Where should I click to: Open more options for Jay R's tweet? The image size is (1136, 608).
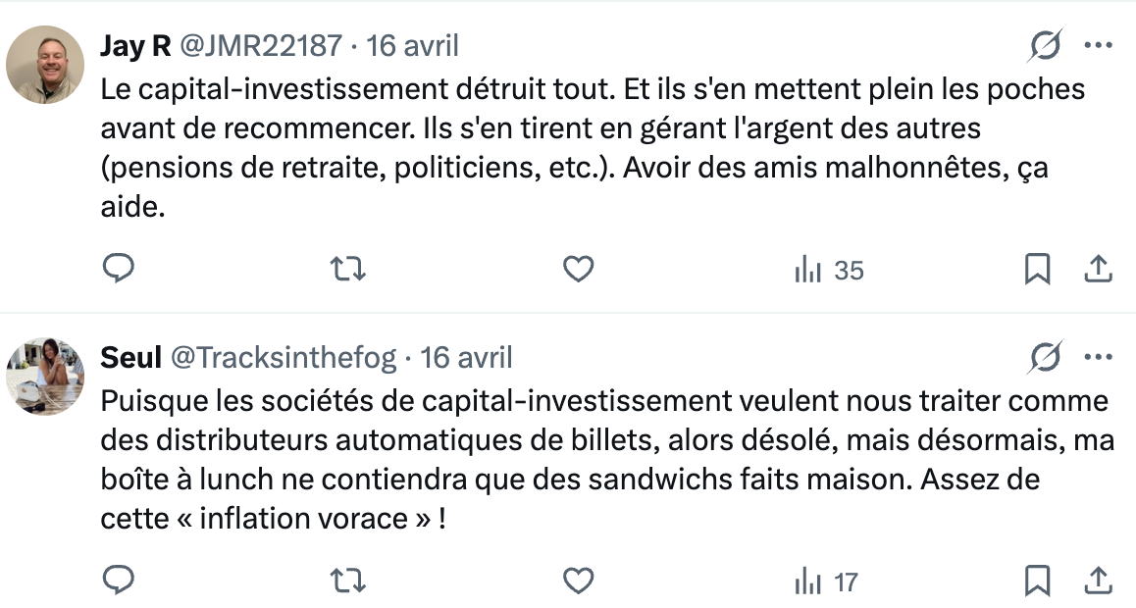1098,46
